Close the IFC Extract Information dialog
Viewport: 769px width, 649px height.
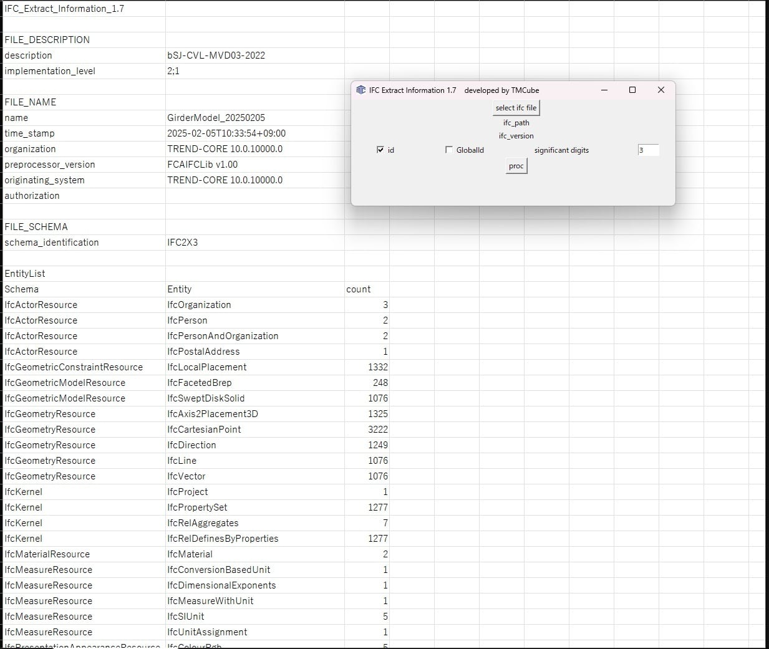pyautogui.click(x=660, y=90)
